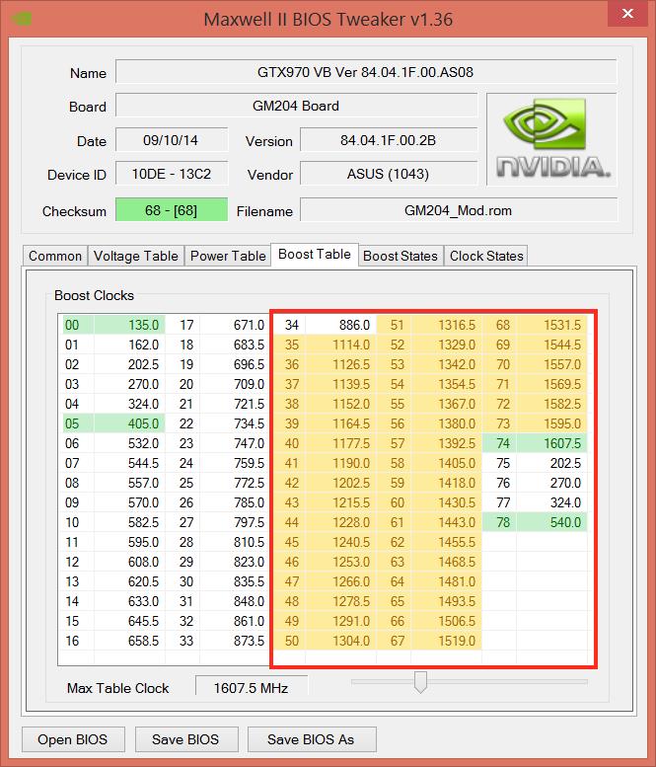Screen dimensions: 656x767
Task: Click index cell 00 in boost table
Action: [x=78, y=325]
